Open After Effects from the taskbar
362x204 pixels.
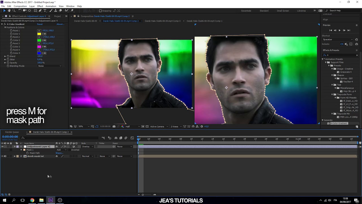(51, 200)
